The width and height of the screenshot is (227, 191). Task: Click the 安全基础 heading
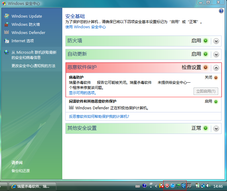tap(75, 16)
